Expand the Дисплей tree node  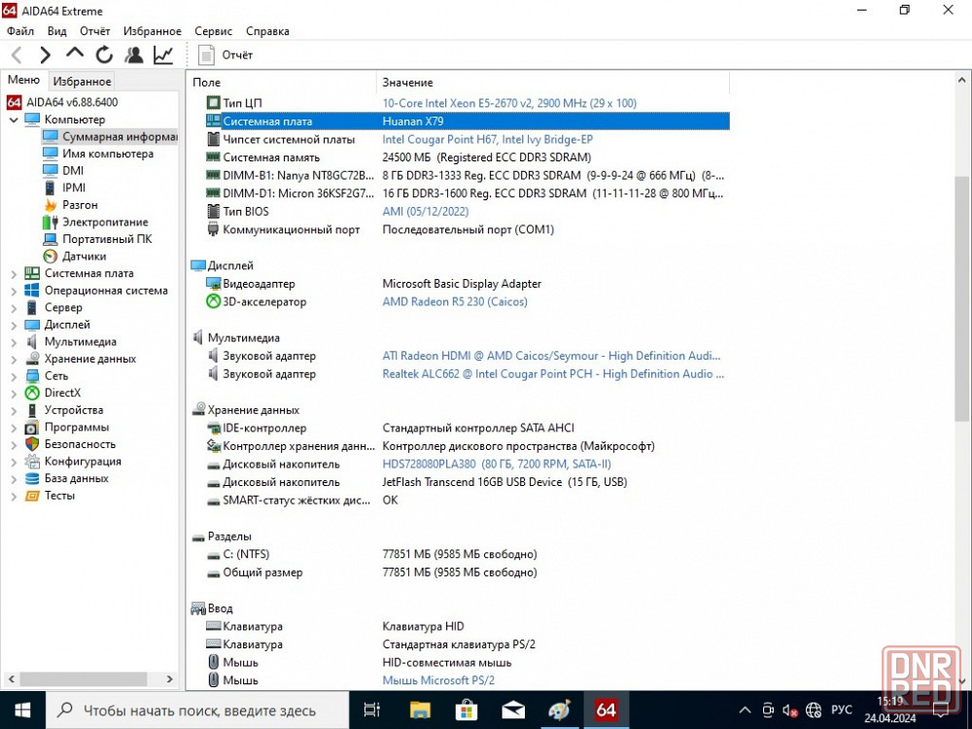pyautogui.click(x=14, y=325)
